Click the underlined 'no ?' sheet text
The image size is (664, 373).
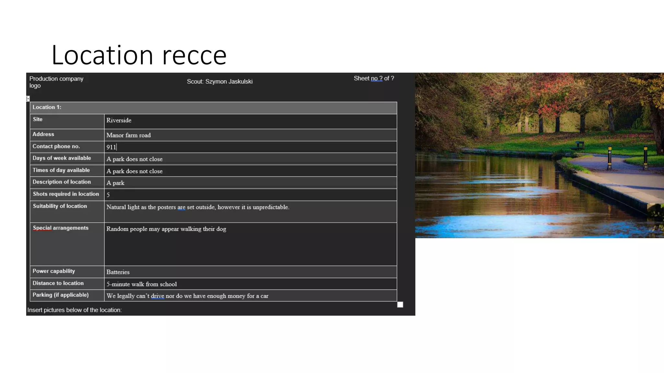coord(376,78)
